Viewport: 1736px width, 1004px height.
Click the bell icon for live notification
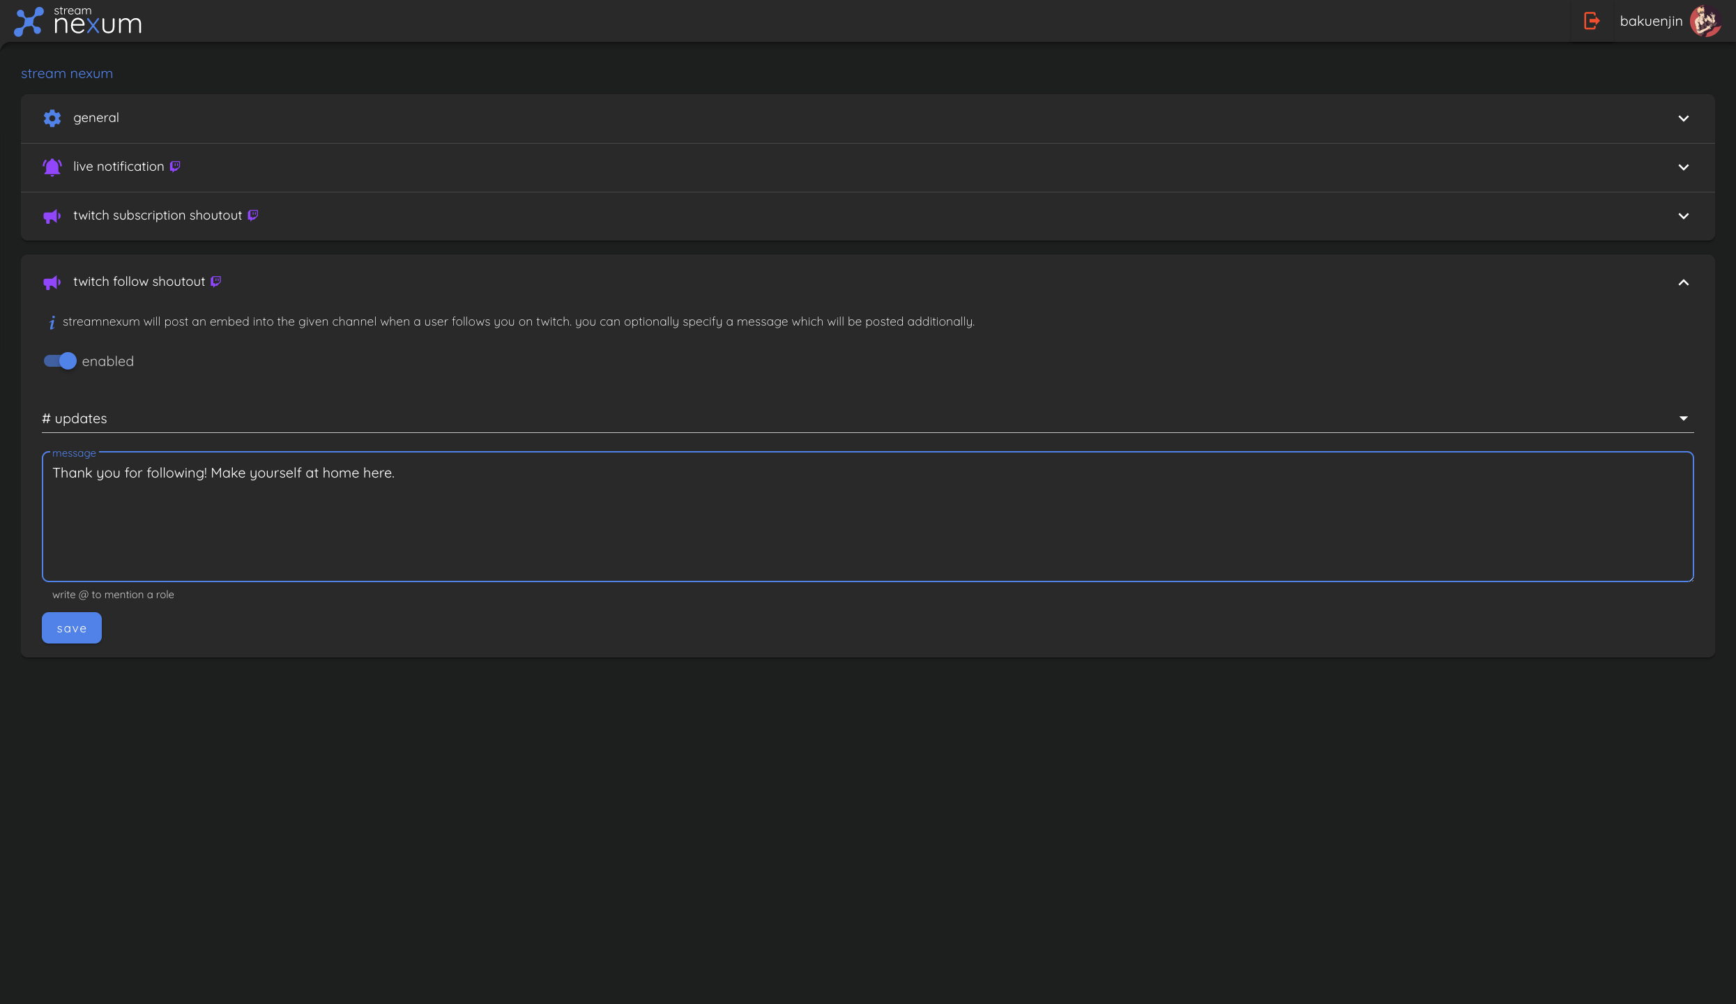pyautogui.click(x=52, y=167)
